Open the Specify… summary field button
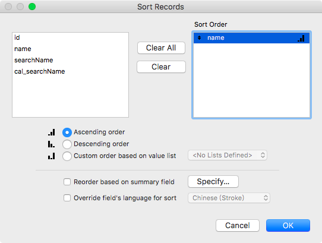322x243 pixels. click(213, 181)
